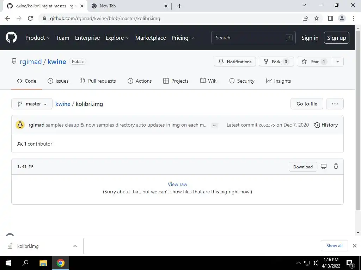Go back using browser back arrow
The width and height of the screenshot is (361, 270).
pyautogui.click(x=8, y=18)
